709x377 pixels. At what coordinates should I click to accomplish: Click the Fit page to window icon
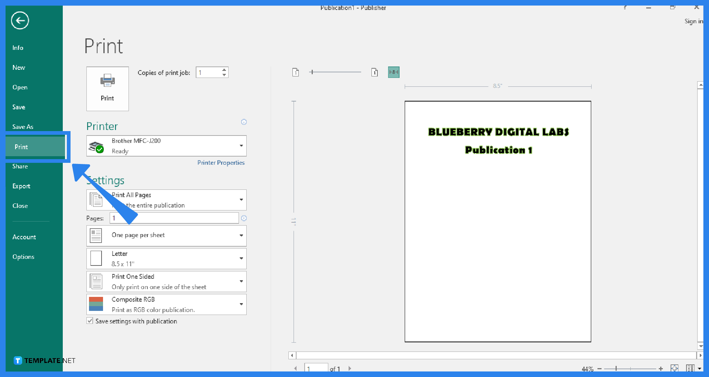(x=674, y=368)
